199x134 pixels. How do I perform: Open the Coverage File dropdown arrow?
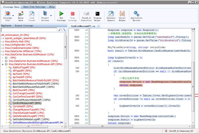pyautogui.click(x=13, y=15)
